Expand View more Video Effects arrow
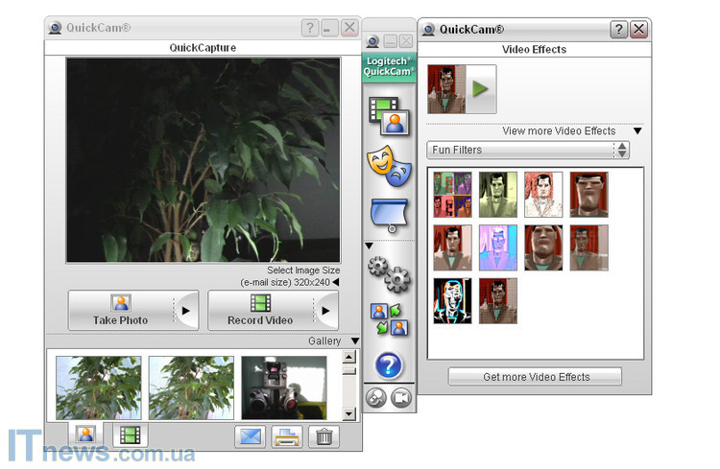 point(636,130)
